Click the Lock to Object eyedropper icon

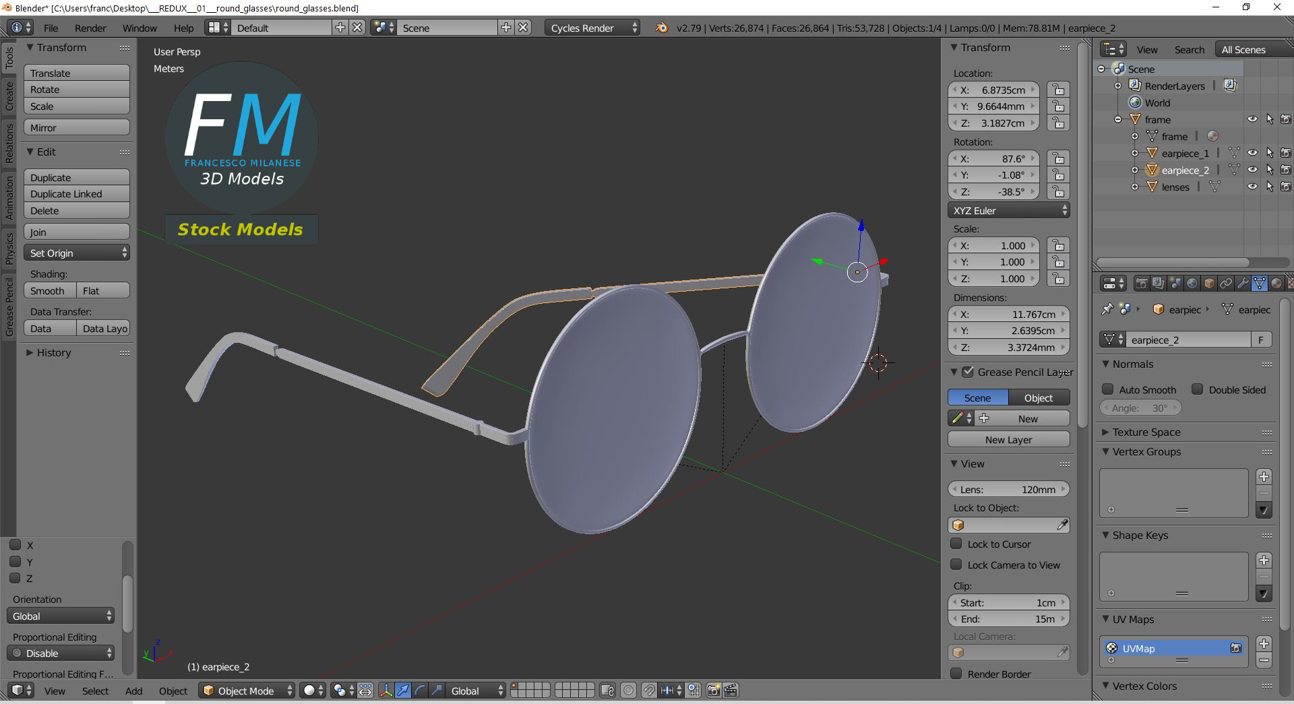(1061, 525)
